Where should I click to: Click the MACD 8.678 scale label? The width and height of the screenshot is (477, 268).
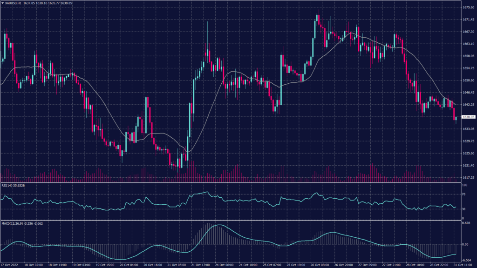[x=466, y=224]
